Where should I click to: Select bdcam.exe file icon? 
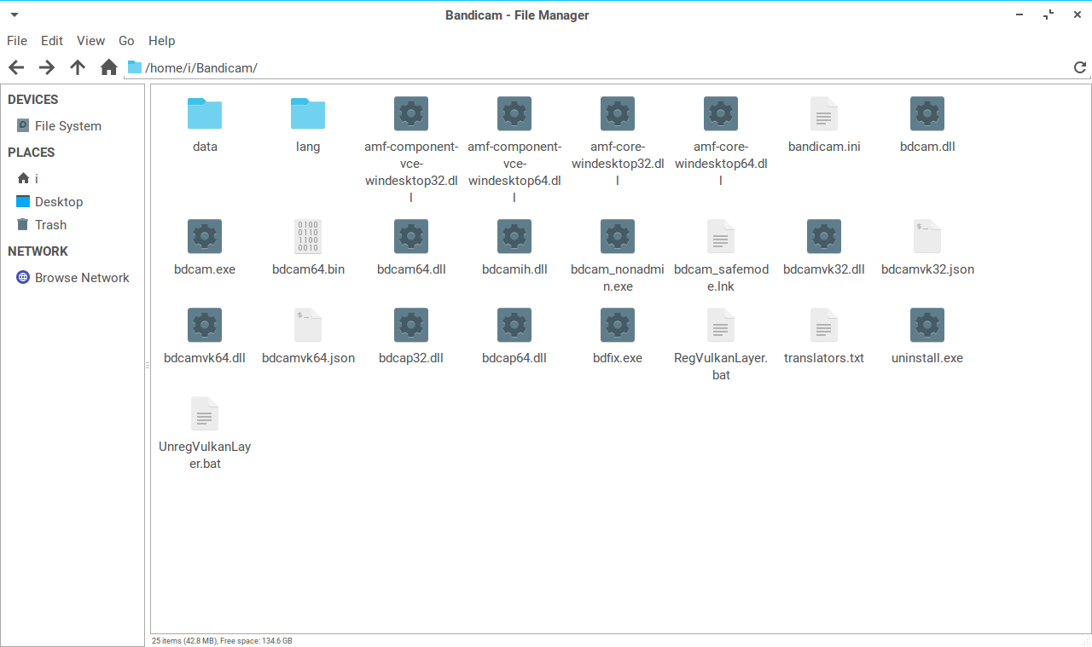(x=205, y=236)
